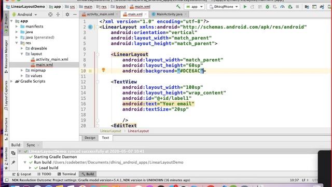This screenshot has width=332, height=187.
Task: Click the layout breadcrumb in navigation bar
Action: pyautogui.click(x=119, y=7)
